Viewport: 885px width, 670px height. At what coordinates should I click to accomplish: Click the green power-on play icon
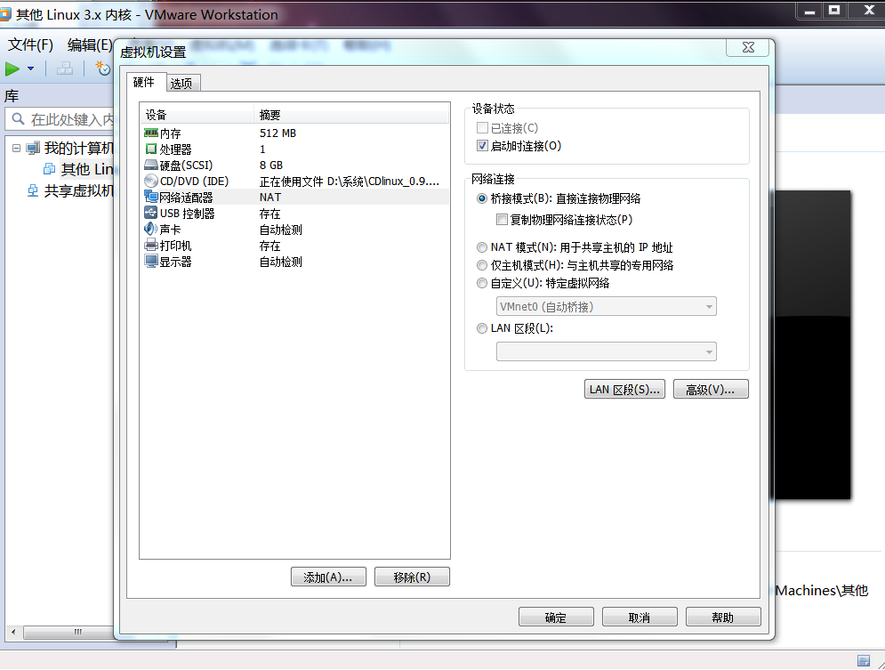click(12, 69)
